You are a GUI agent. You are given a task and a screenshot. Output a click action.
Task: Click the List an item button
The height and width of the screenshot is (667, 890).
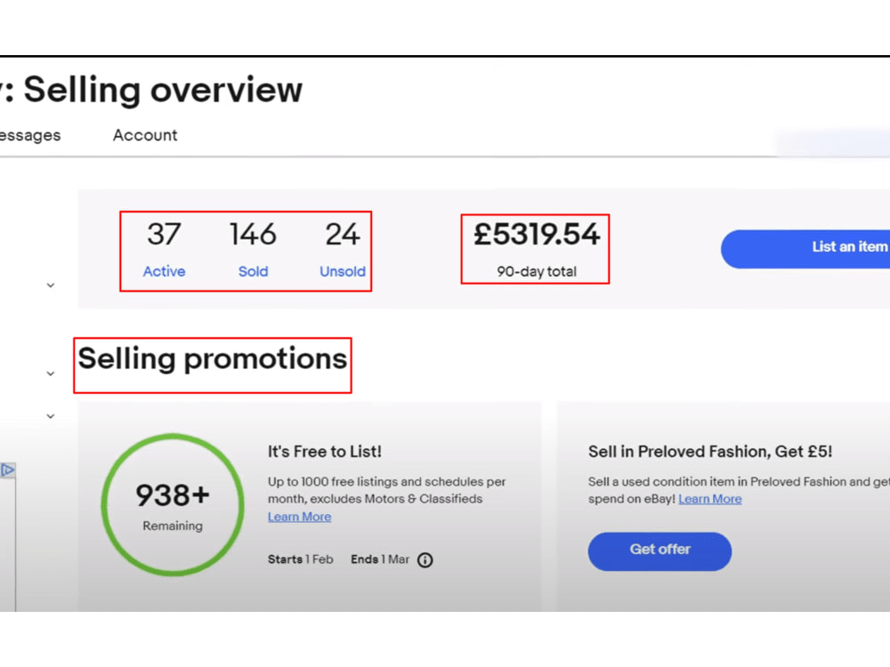pos(805,248)
